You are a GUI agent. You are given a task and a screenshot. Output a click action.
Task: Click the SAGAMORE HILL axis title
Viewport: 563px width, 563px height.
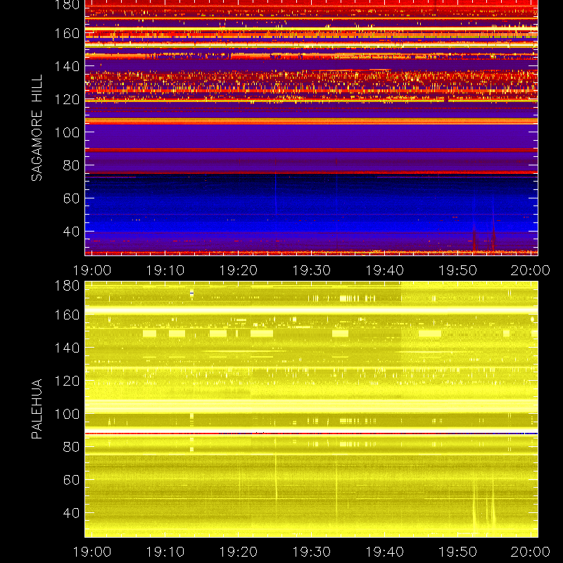37,127
